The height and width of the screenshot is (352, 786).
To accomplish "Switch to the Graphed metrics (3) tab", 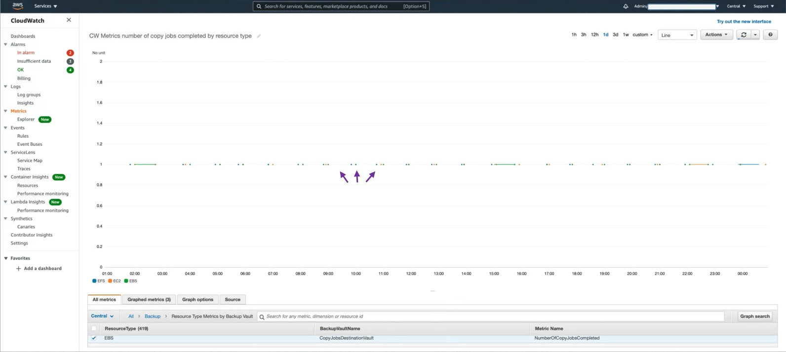I will (149, 300).
